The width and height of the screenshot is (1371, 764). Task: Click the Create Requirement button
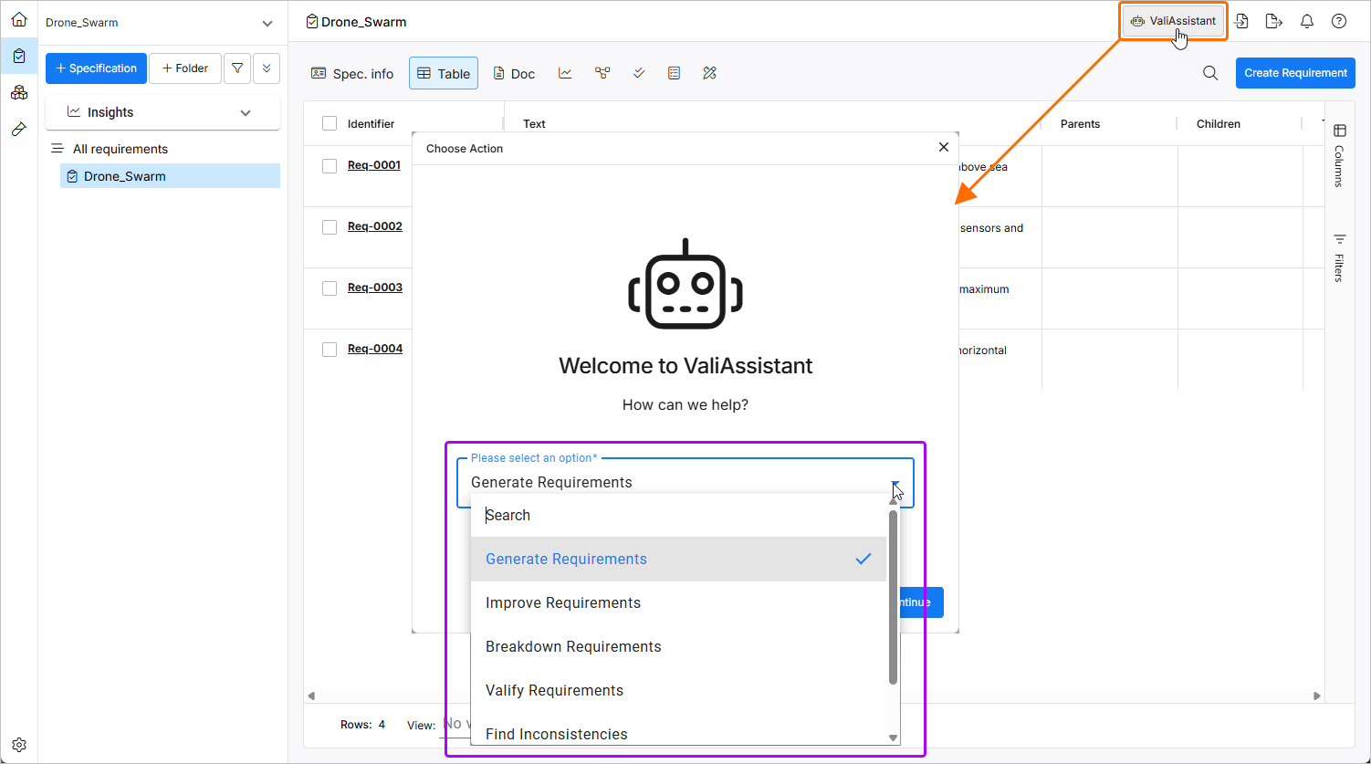(x=1295, y=73)
